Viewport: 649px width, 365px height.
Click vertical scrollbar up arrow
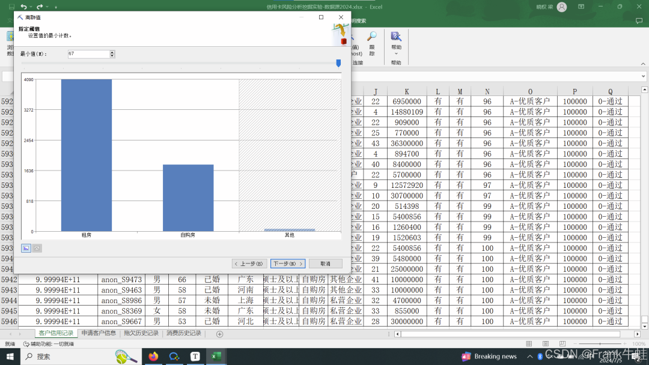[x=644, y=89]
